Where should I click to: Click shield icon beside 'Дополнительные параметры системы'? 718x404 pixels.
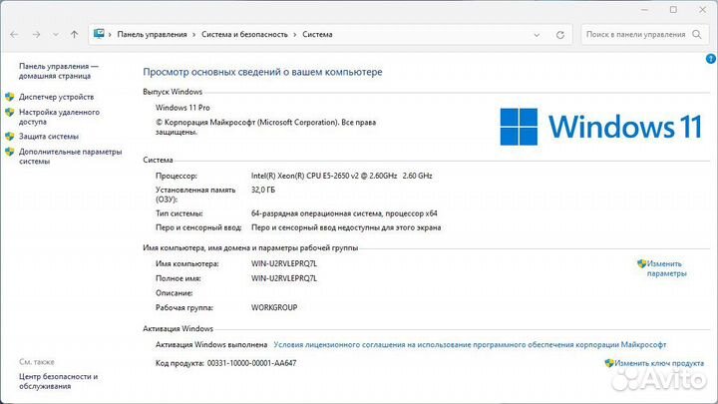click(x=10, y=152)
